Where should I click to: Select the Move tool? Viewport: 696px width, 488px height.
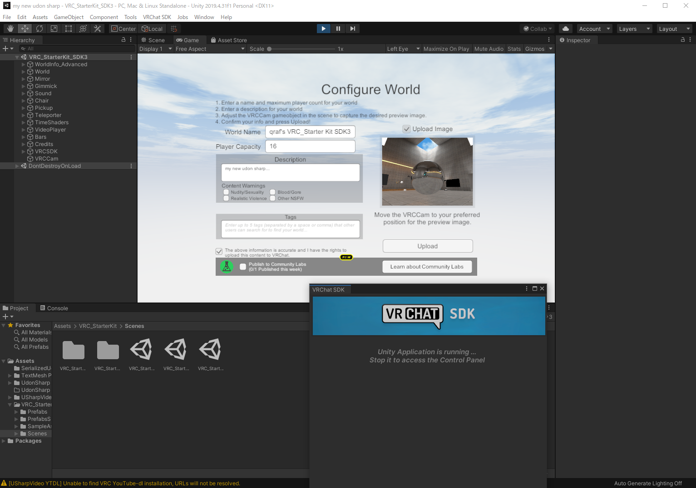point(25,29)
